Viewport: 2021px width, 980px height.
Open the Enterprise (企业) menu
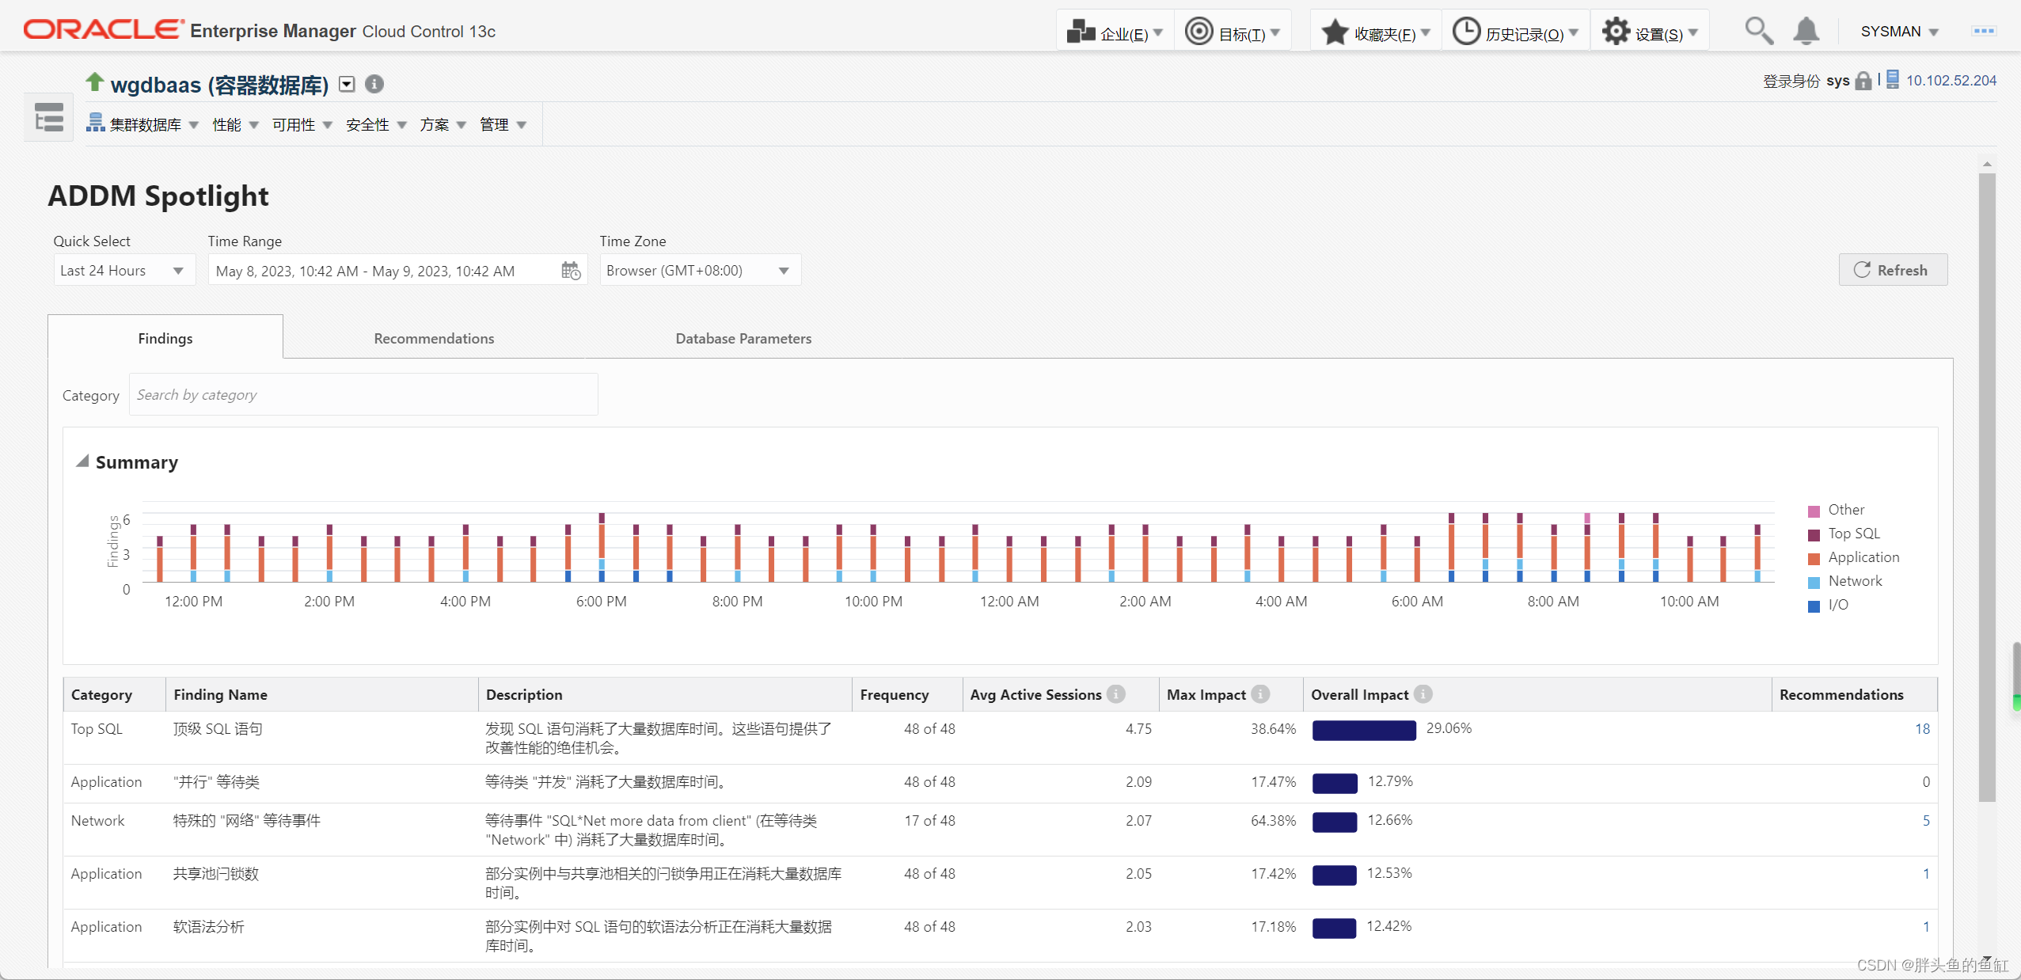(x=1115, y=32)
